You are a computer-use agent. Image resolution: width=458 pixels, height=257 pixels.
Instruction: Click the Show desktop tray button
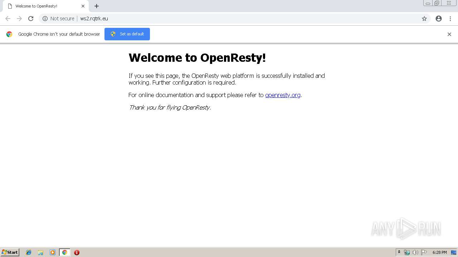click(x=454, y=252)
